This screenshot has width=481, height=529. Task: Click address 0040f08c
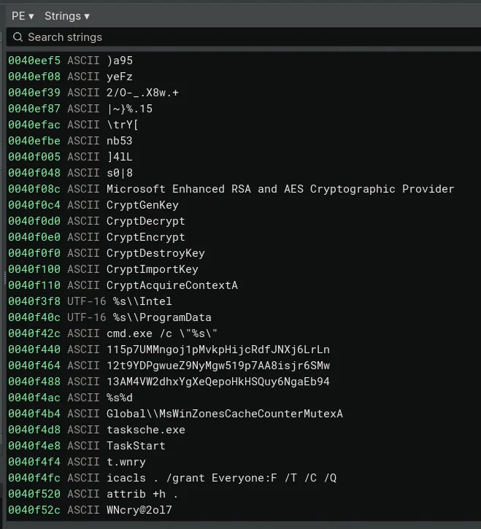tap(34, 189)
